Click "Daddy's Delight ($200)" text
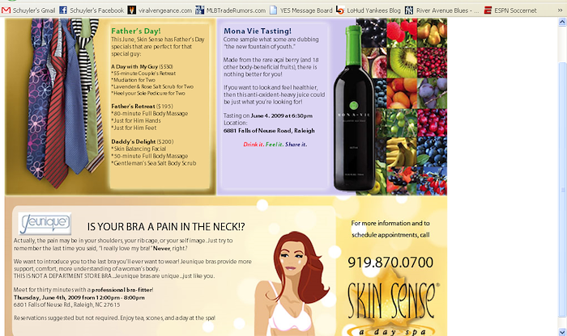 (142, 141)
